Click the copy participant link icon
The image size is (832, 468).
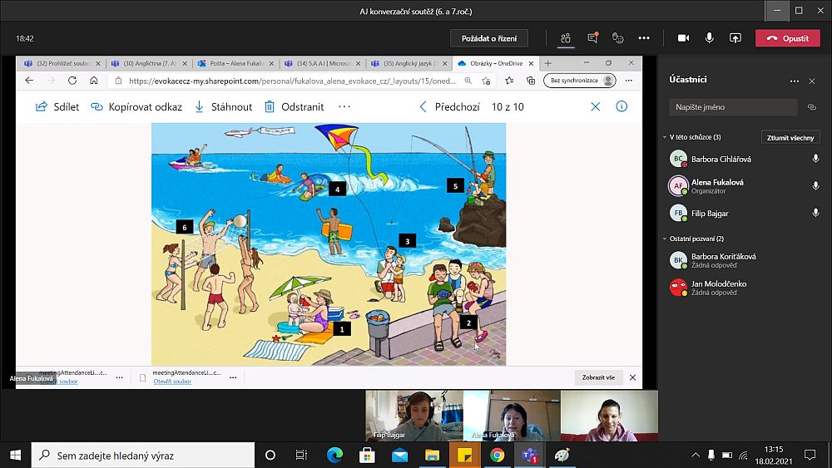[812, 107]
